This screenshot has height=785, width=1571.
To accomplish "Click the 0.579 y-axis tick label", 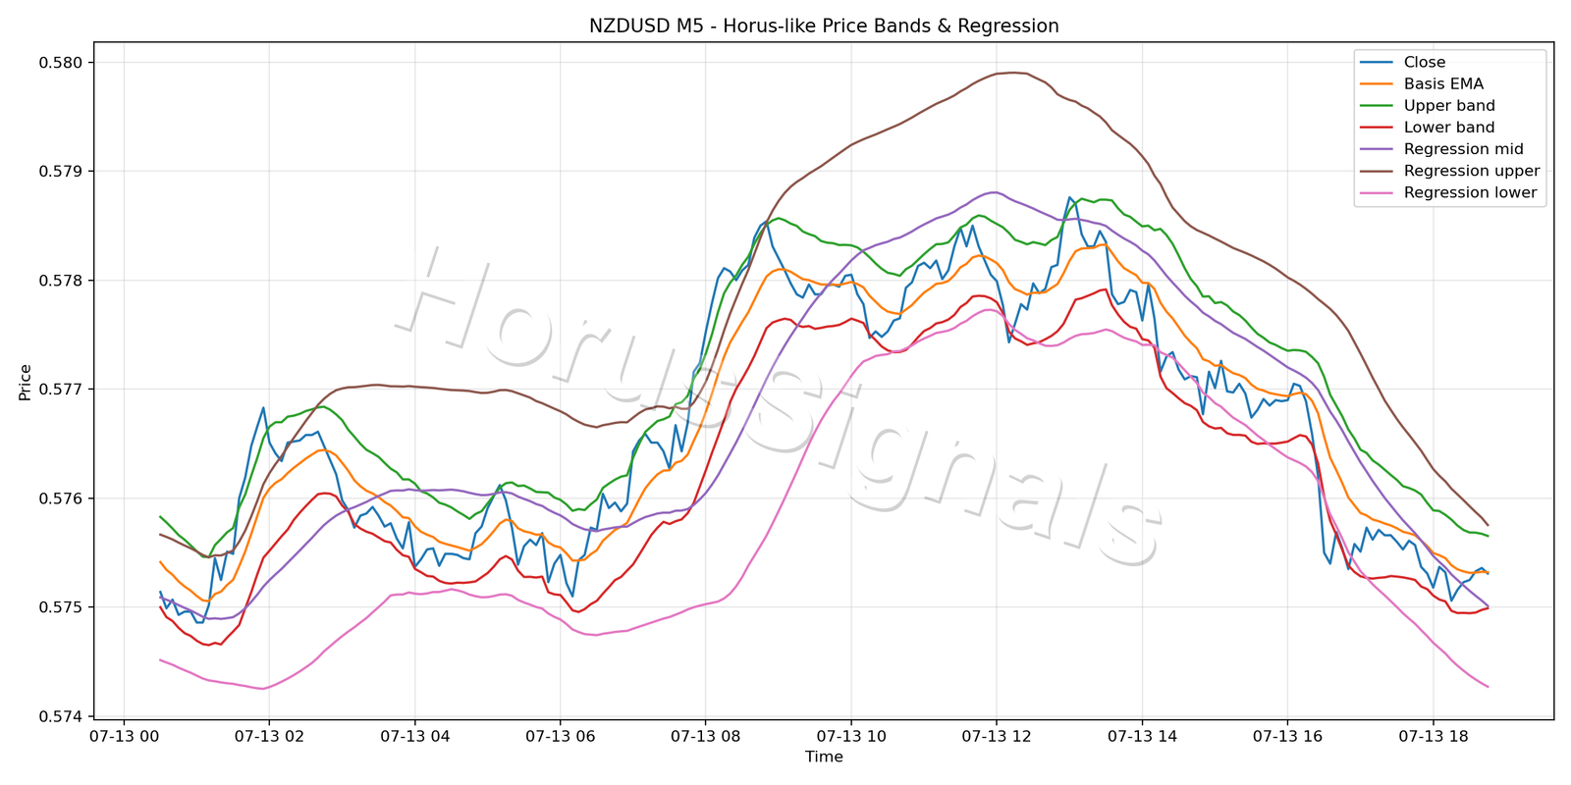I will tap(62, 172).
